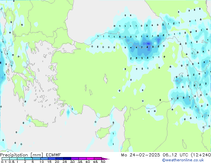Screen dimensions: 211x163
Task: Click legend label '0.5'
Action: (12, 162)
